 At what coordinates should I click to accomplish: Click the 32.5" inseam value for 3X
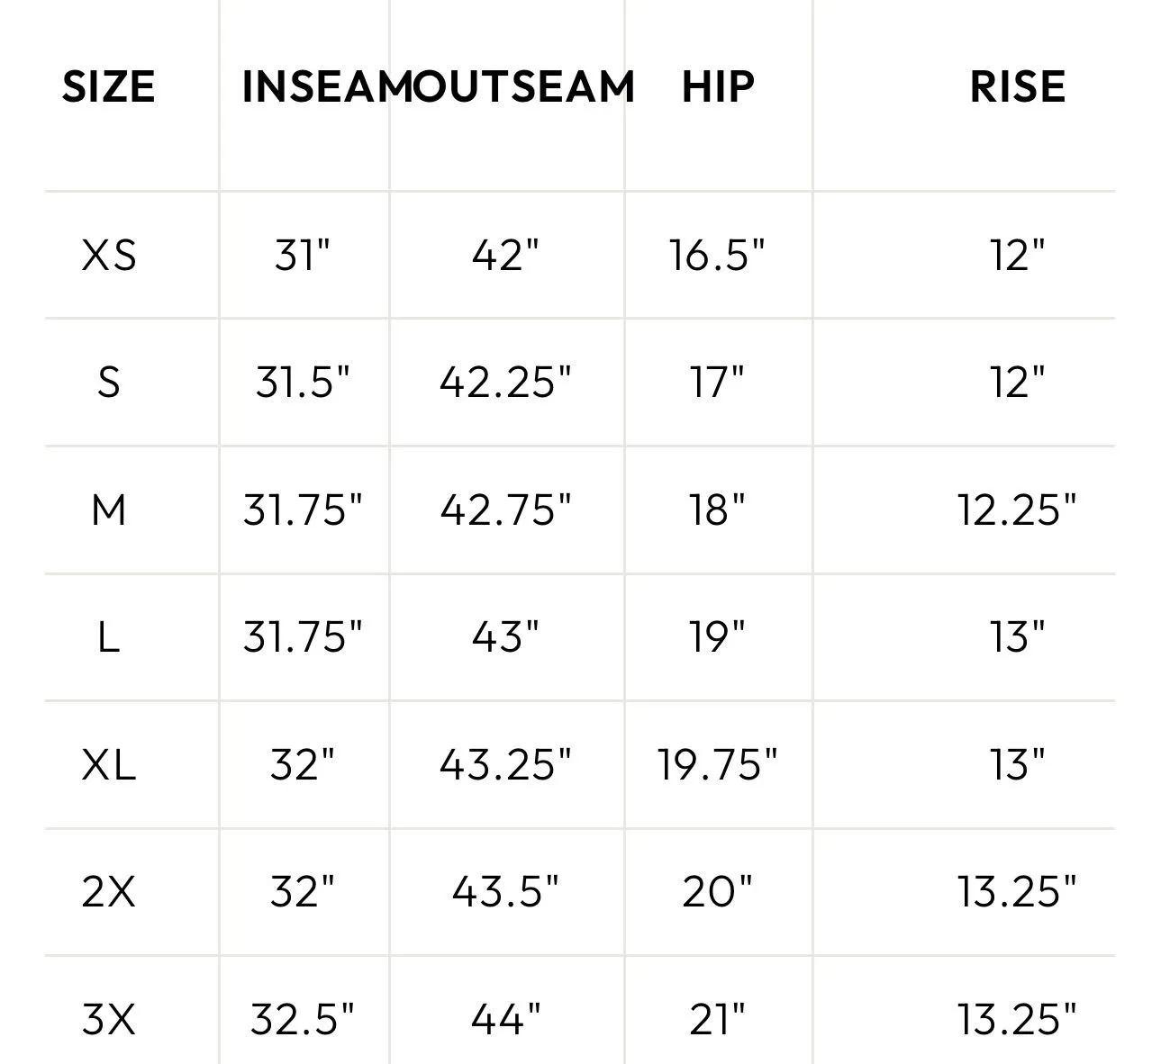click(303, 1020)
